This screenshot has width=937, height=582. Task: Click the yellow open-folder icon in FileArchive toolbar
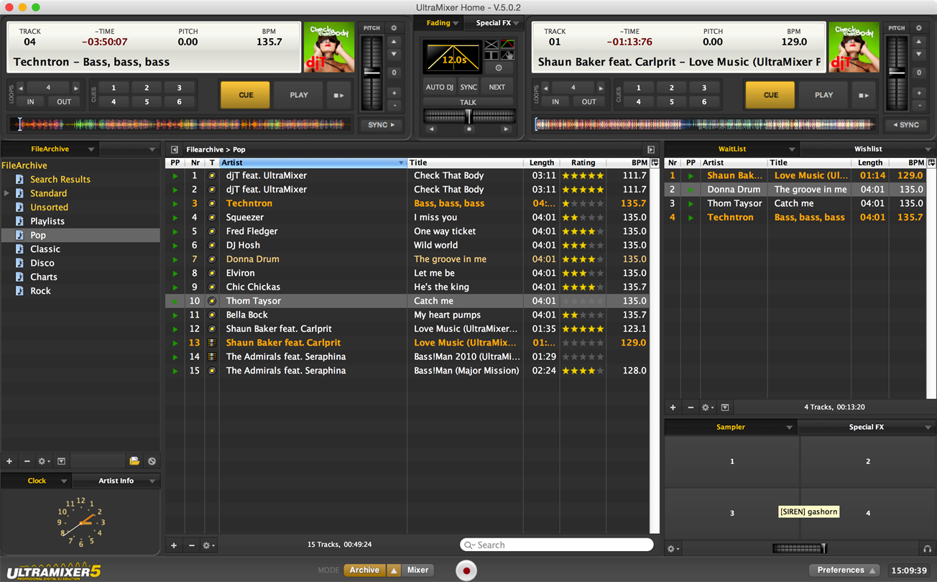point(134,461)
